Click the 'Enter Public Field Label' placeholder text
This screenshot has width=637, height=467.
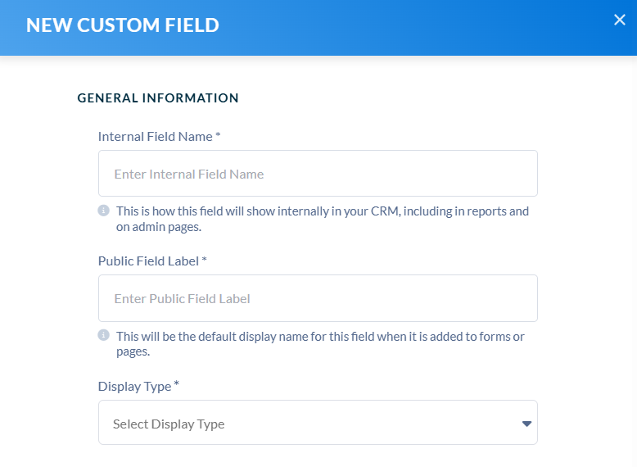(x=182, y=299)
